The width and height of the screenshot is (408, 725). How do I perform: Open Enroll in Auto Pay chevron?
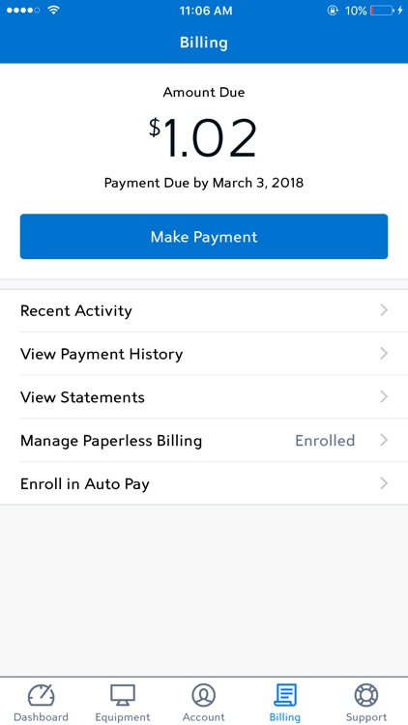(384, 483)
